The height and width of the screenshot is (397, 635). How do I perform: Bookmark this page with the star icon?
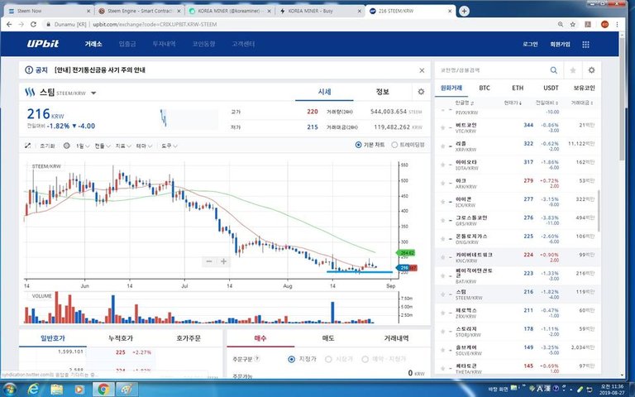point(573,24)
